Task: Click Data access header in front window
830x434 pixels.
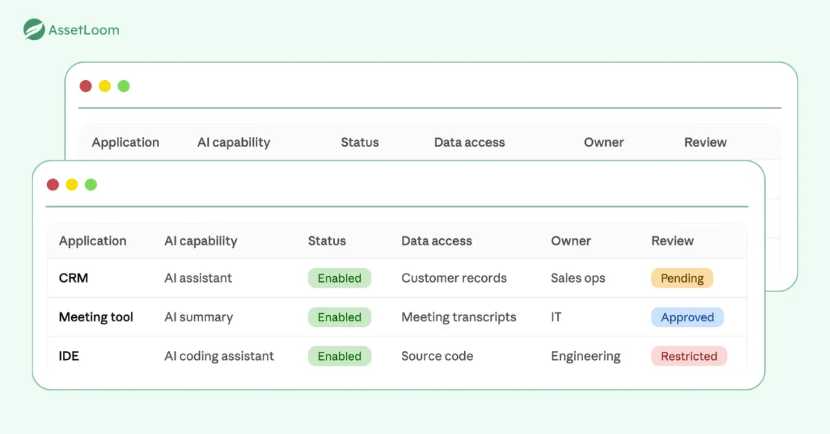Action: 436,241
